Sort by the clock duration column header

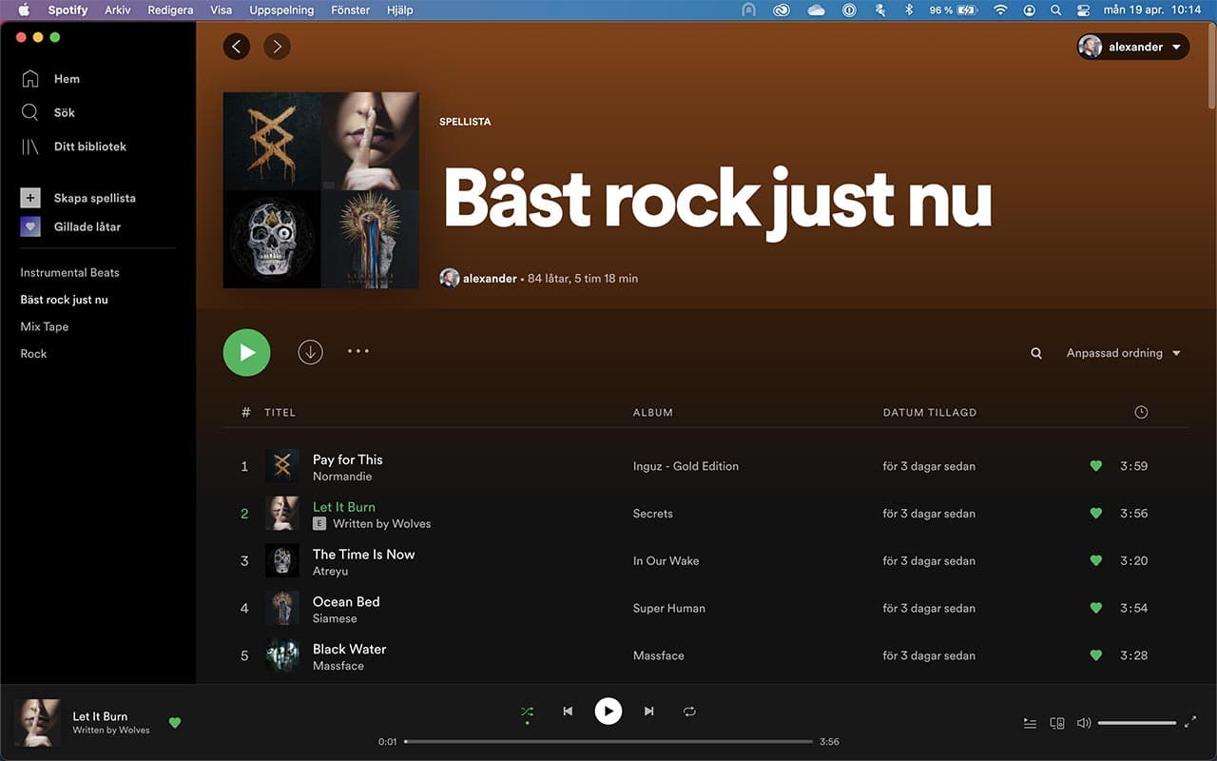click(x=1141, y=412)
